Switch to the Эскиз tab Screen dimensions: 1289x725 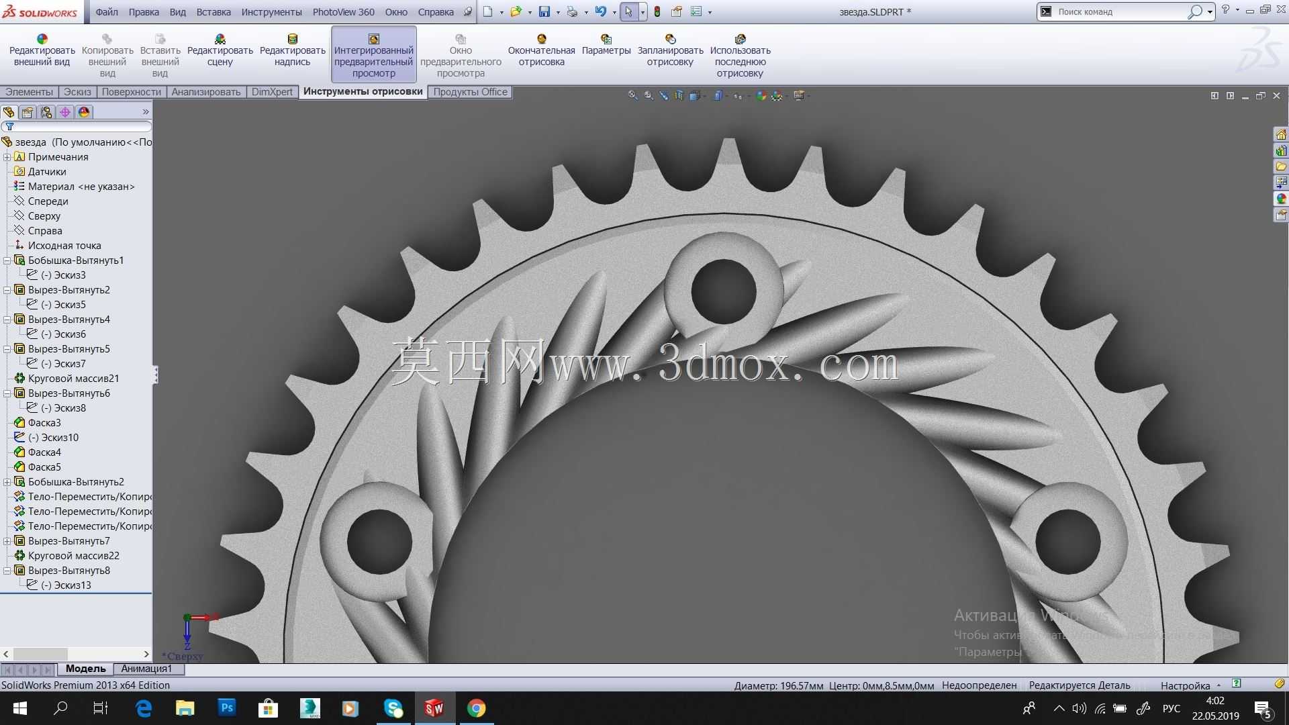click(x=78, y=92)
